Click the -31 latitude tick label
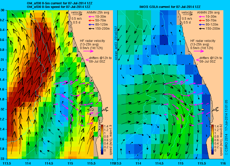230x166 pixels. click(x=2, y=60)
